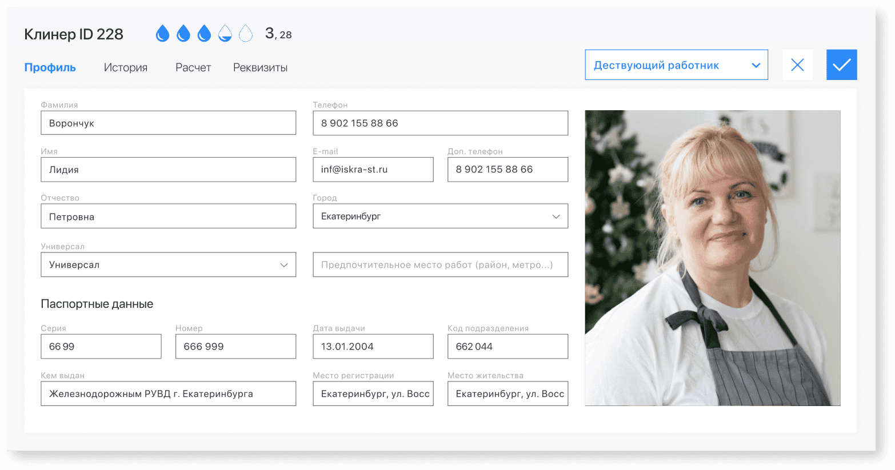
Task: Open the Действующий работник status dropdown
Action: tap(676, 65)
